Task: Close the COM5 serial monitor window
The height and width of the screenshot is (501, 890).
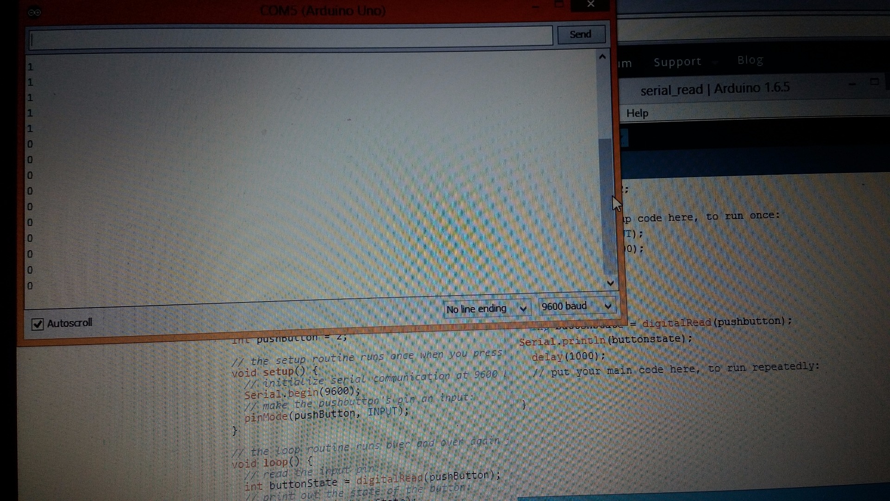Action: pyautogui.click(x=590, y=4)
